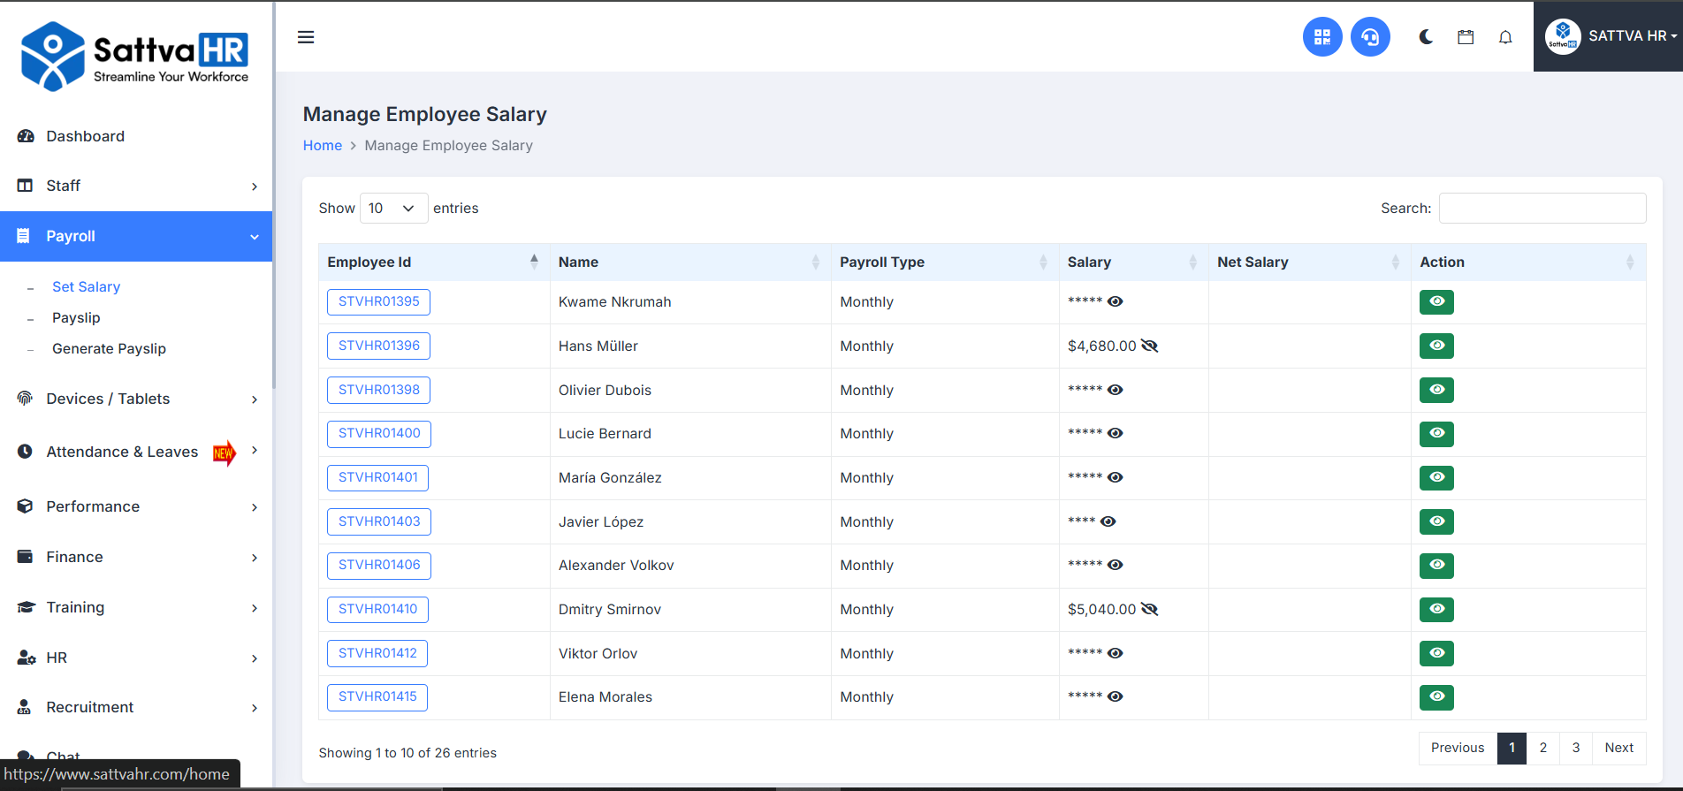Click green view button for Kwame Nkrumah
Image resolution: width=1683 pixels, height=791 pixels.
coord(1436,302)
